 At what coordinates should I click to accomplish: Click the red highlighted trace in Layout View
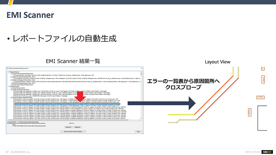coord(218,99)
